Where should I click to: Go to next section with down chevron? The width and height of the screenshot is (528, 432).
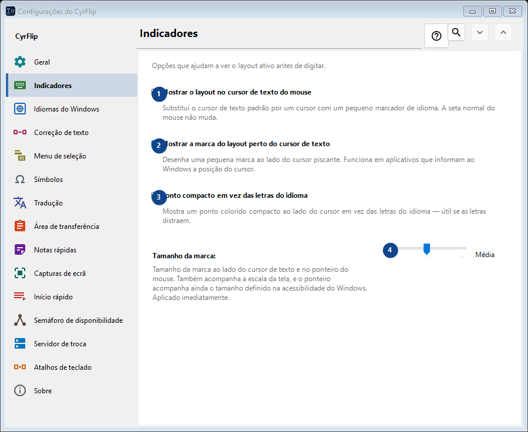coord(480,32)
